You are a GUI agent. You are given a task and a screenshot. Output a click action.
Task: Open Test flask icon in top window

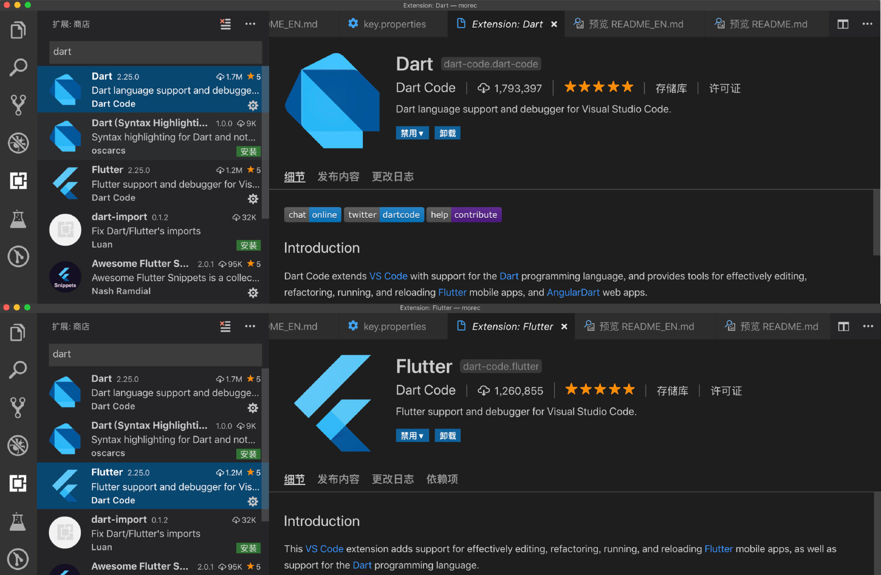[18, 219]
